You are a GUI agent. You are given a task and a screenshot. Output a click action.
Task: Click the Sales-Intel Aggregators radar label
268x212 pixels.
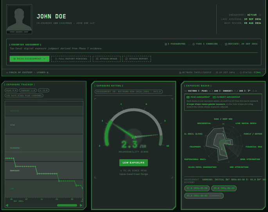pyautogui.click(x=202, y=167)
